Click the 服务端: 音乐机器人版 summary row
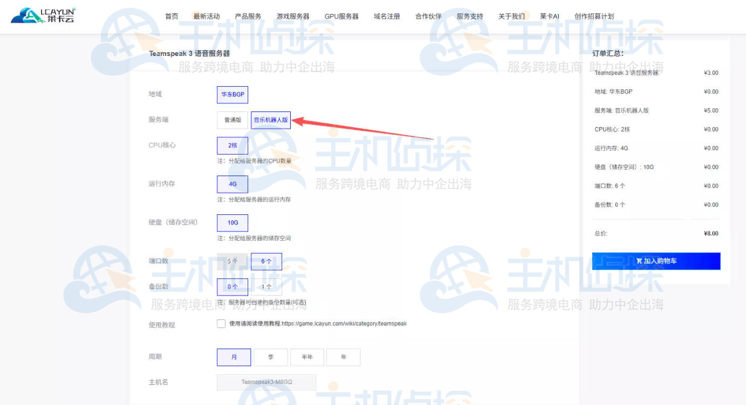The height and width of the screenshot is (405, 746). 656,110
